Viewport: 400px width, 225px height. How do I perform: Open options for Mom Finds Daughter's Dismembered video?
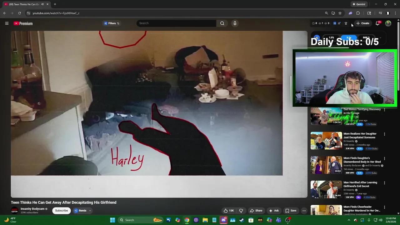[x=384, y=158]
